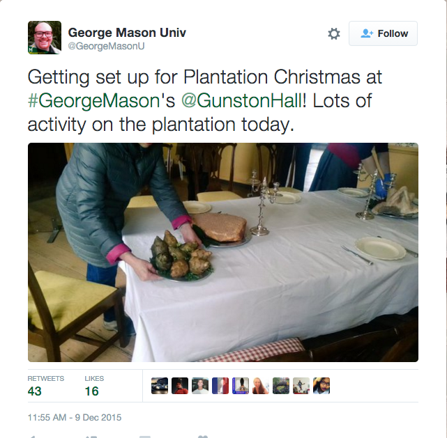The image size is (447, 438).
Task: Open the tweet's gear settings menu
Action: point(334,33)
